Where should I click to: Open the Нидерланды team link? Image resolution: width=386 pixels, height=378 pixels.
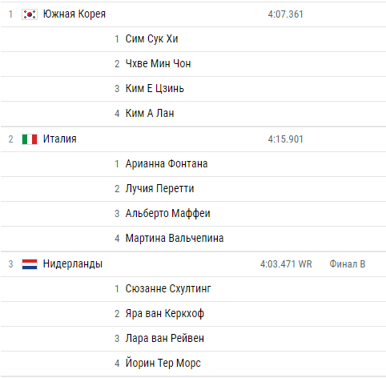point(73,264)
